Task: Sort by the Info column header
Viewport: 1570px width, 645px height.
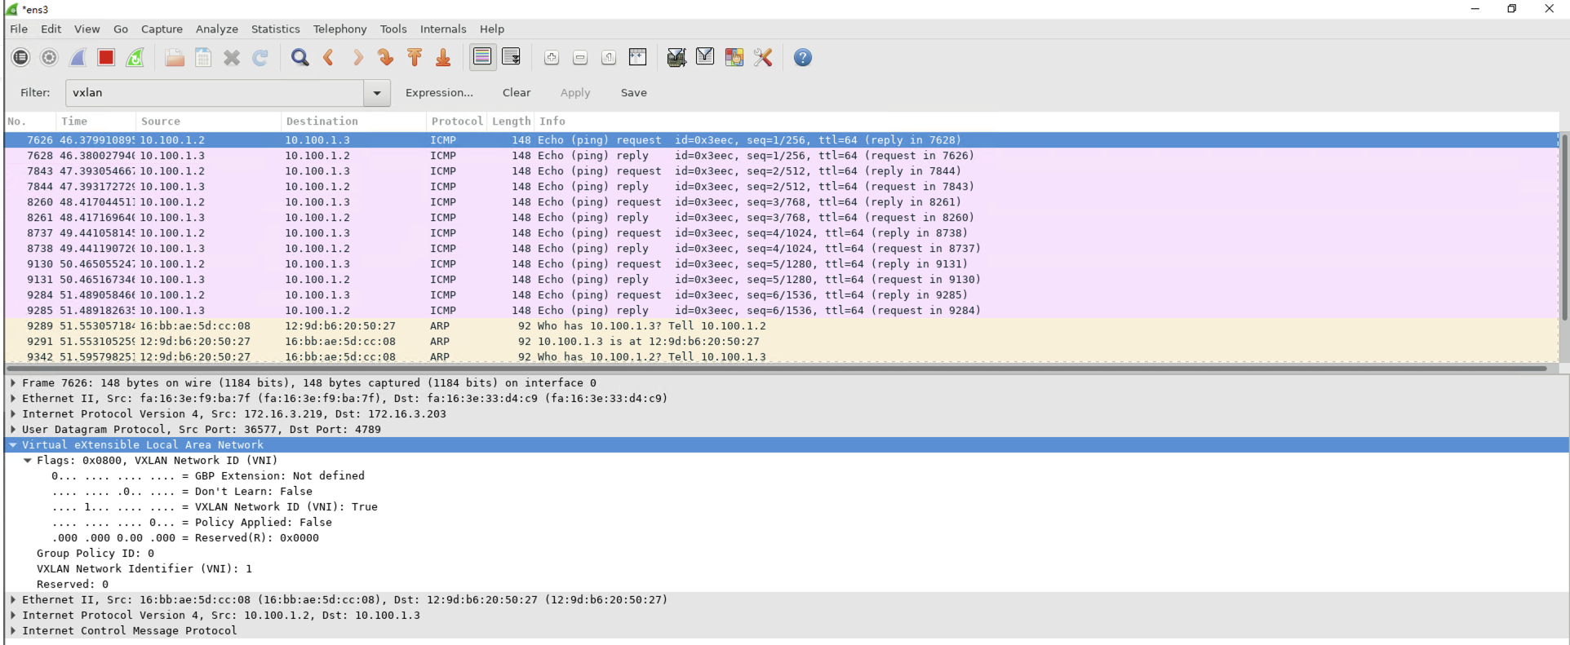Action: click(1045, 121)
